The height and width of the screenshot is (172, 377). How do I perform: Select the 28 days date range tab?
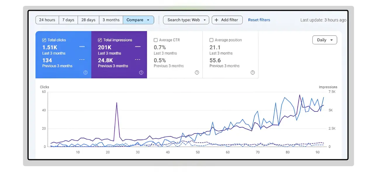point(88,20)
